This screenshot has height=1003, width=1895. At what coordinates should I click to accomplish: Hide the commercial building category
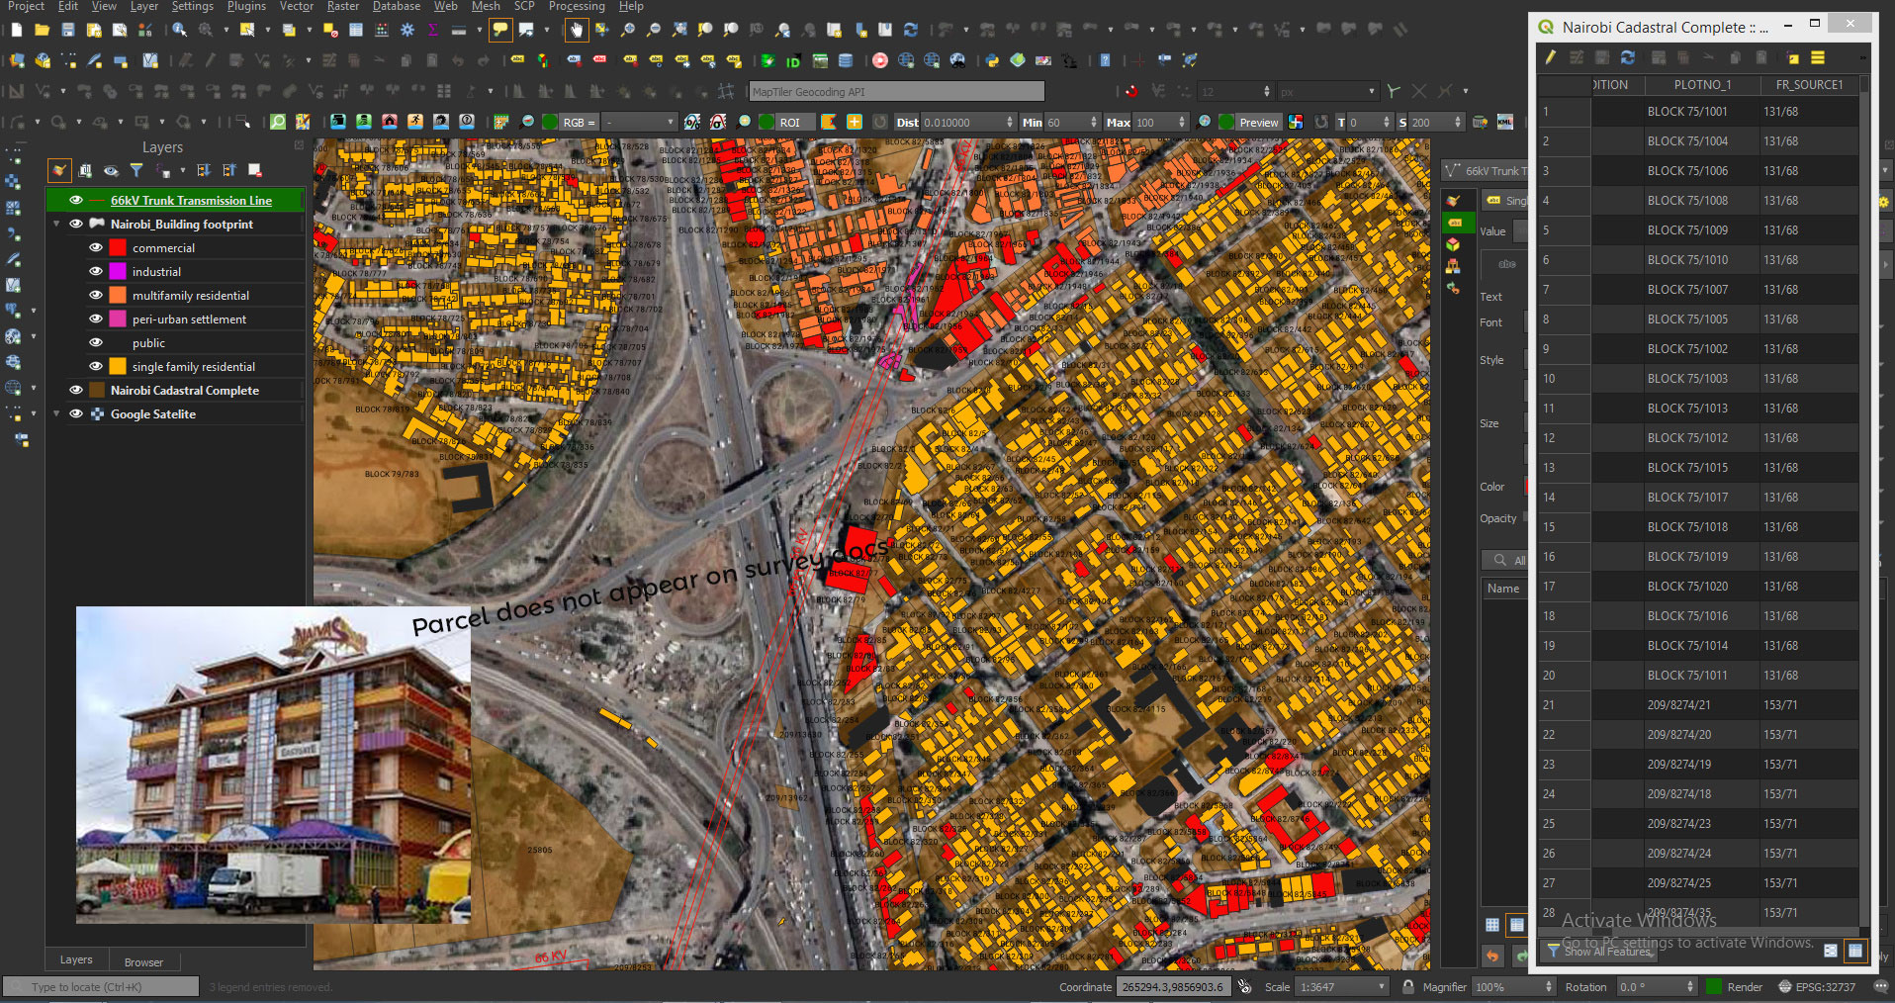[x=96, y=248]
